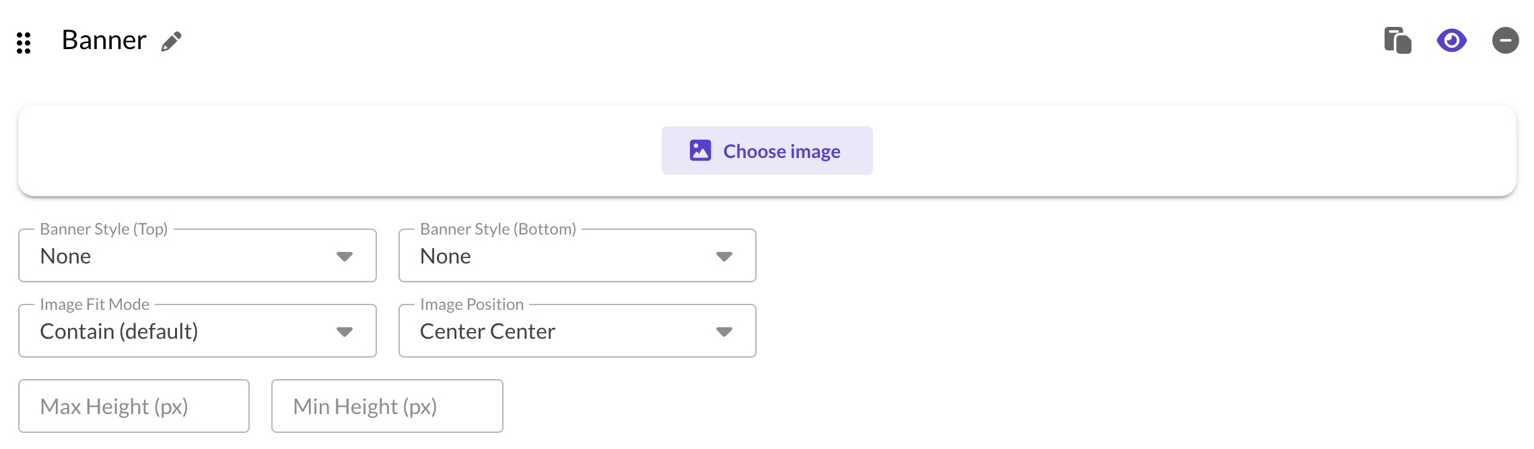The width and height of the screenshot is (1534, 449).
Task: Click the caret on Image Position
Action: pos(724,332)
